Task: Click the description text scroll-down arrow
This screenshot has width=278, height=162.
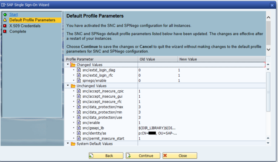Action: tap(269, 50)
